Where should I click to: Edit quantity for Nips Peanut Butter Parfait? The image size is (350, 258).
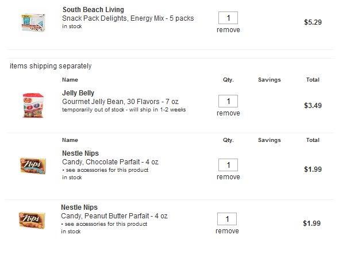[227, 219]
